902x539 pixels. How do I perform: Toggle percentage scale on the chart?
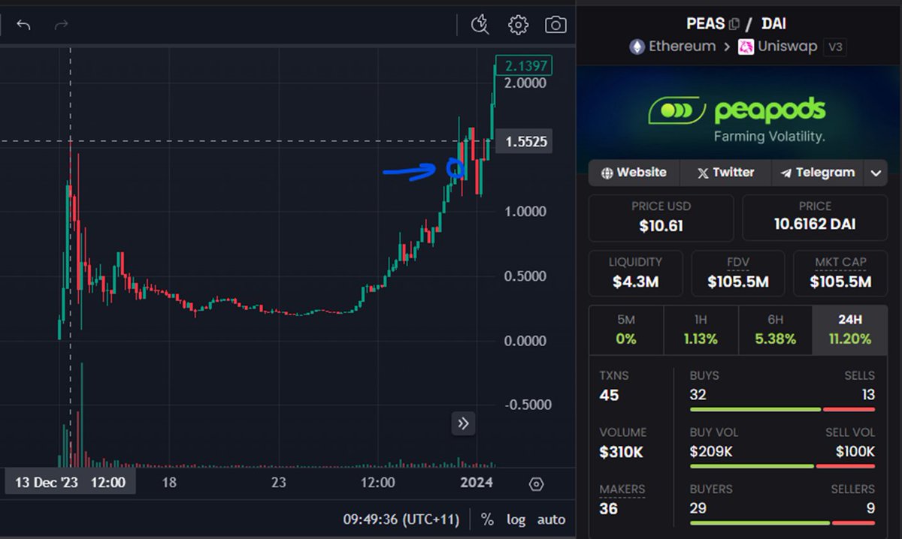tap(486, 519)
